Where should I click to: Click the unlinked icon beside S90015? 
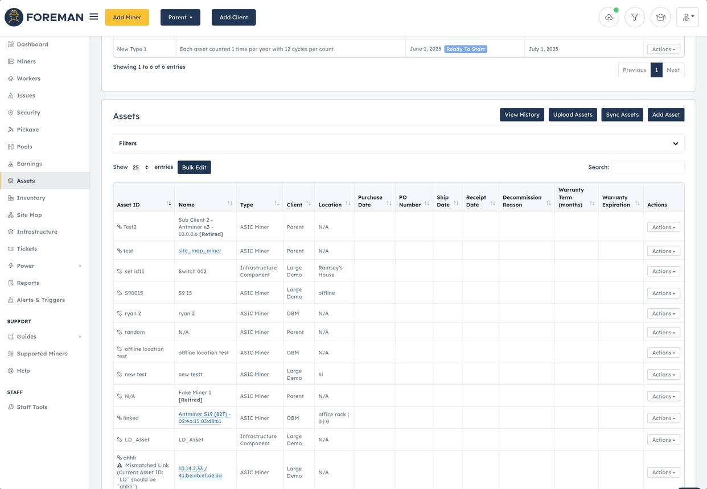[x=120, y=293]
